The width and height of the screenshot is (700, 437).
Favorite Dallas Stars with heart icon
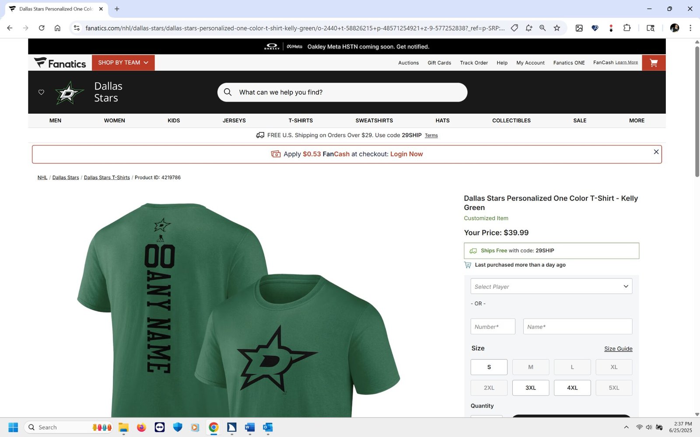pos(41,92)
